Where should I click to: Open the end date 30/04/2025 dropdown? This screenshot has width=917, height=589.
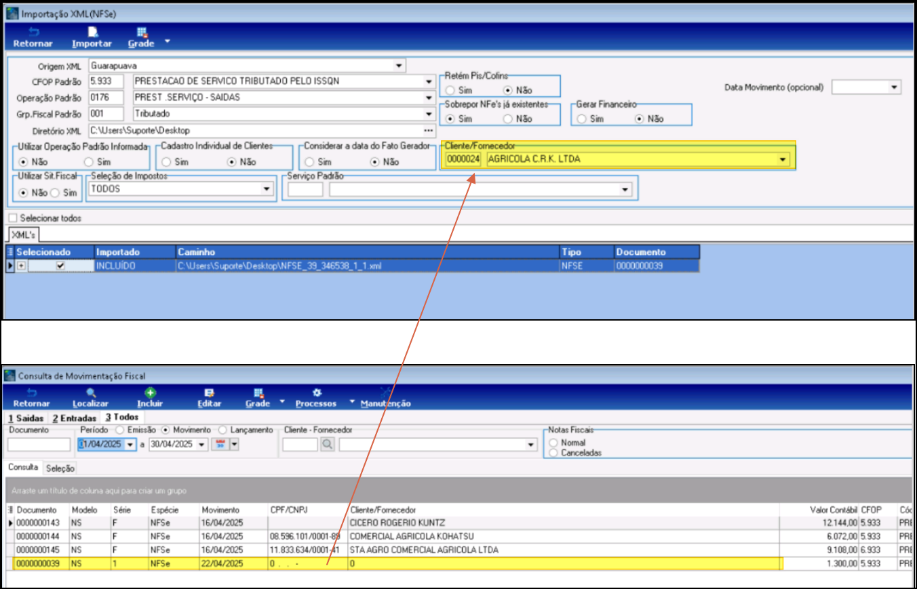pyautogui.click(x=201, y=445)
